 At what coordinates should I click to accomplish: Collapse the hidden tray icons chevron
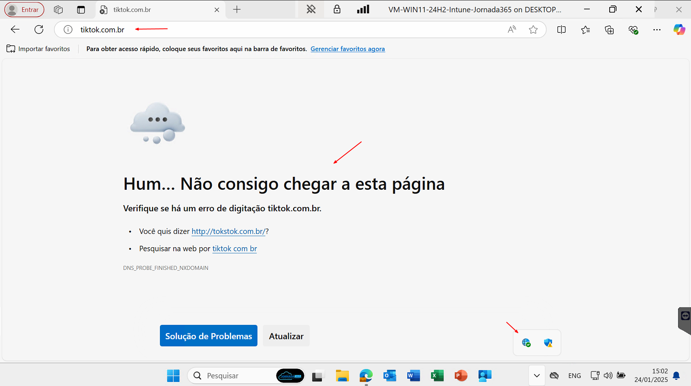coord(537,375)
